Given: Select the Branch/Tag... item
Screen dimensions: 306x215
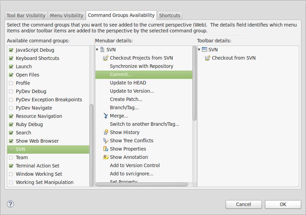Looking at the screenshot, I should tap(124, 108).
